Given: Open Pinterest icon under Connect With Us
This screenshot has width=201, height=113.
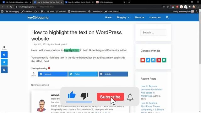Looking at the screenshot, I should (159, 60).
